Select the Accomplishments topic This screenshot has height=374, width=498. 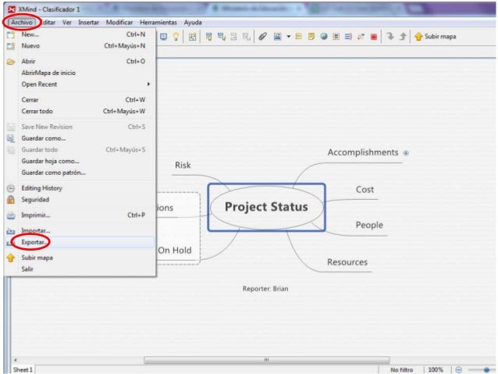click(x=363, y=152)
